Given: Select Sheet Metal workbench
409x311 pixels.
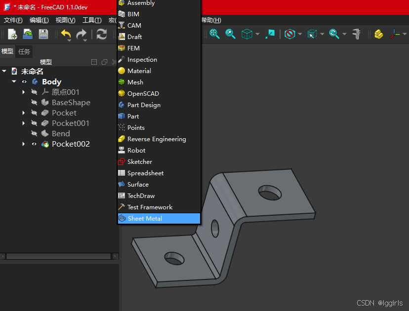Looking at the screenshot, I should pyautogui.click(x=159, y=219).
